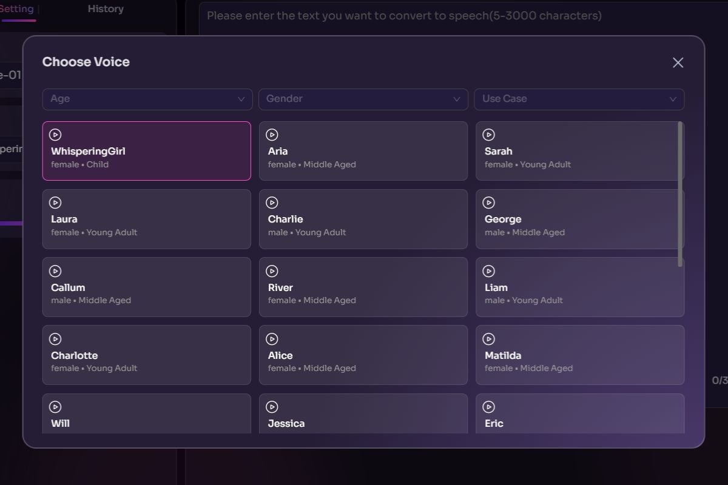Play the Aria voice sample

pos(272,135)
